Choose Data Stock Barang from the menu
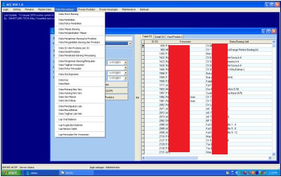 point(69,14)
